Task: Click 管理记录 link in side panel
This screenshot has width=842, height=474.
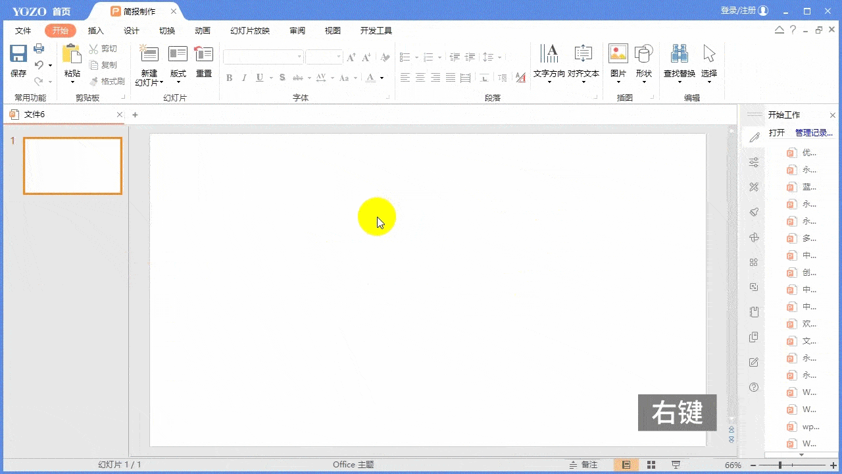Action: pos(814,132)
